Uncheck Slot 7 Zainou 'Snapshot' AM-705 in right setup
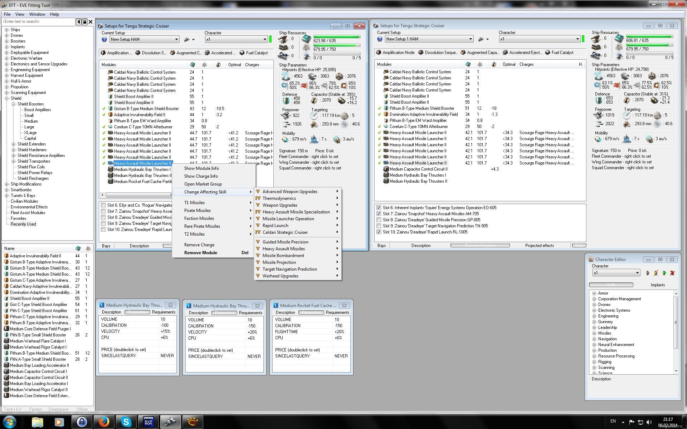The width and height of the screenshot is (687, 429). tap(379, 214)
